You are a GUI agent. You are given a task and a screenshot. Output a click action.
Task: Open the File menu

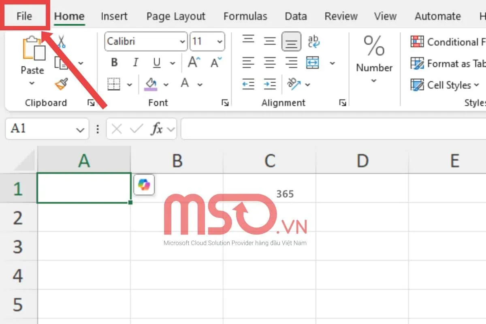click(24, 16)
